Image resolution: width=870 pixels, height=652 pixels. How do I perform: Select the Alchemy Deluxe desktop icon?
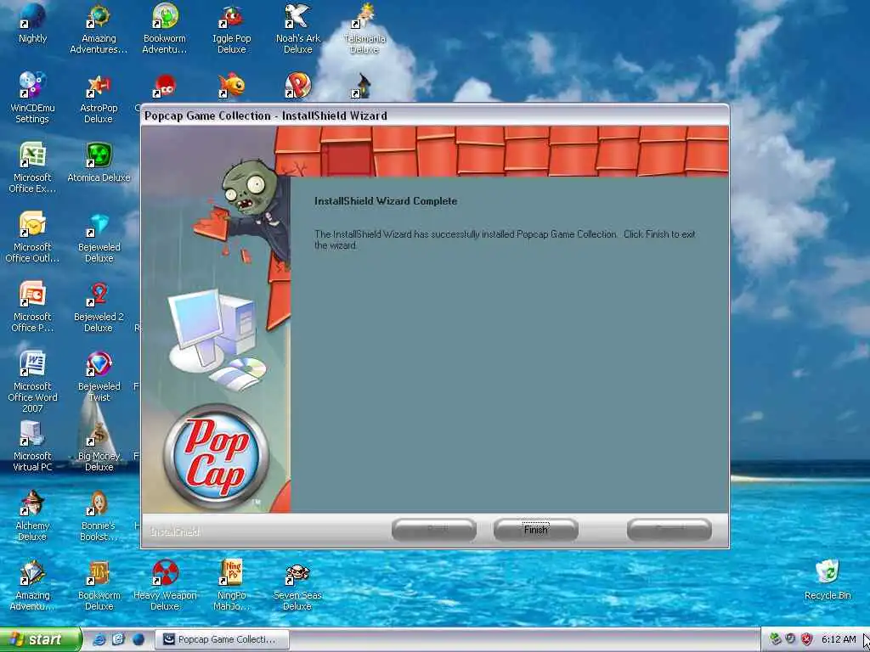point(32,515)
